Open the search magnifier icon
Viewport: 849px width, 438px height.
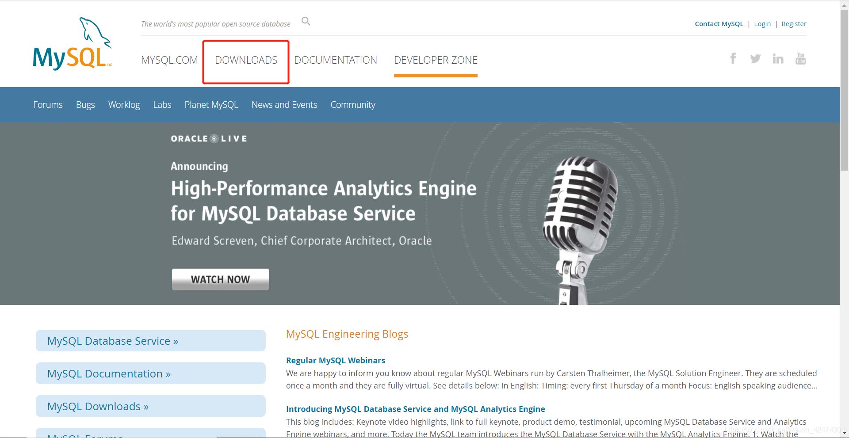coord(306,21)
